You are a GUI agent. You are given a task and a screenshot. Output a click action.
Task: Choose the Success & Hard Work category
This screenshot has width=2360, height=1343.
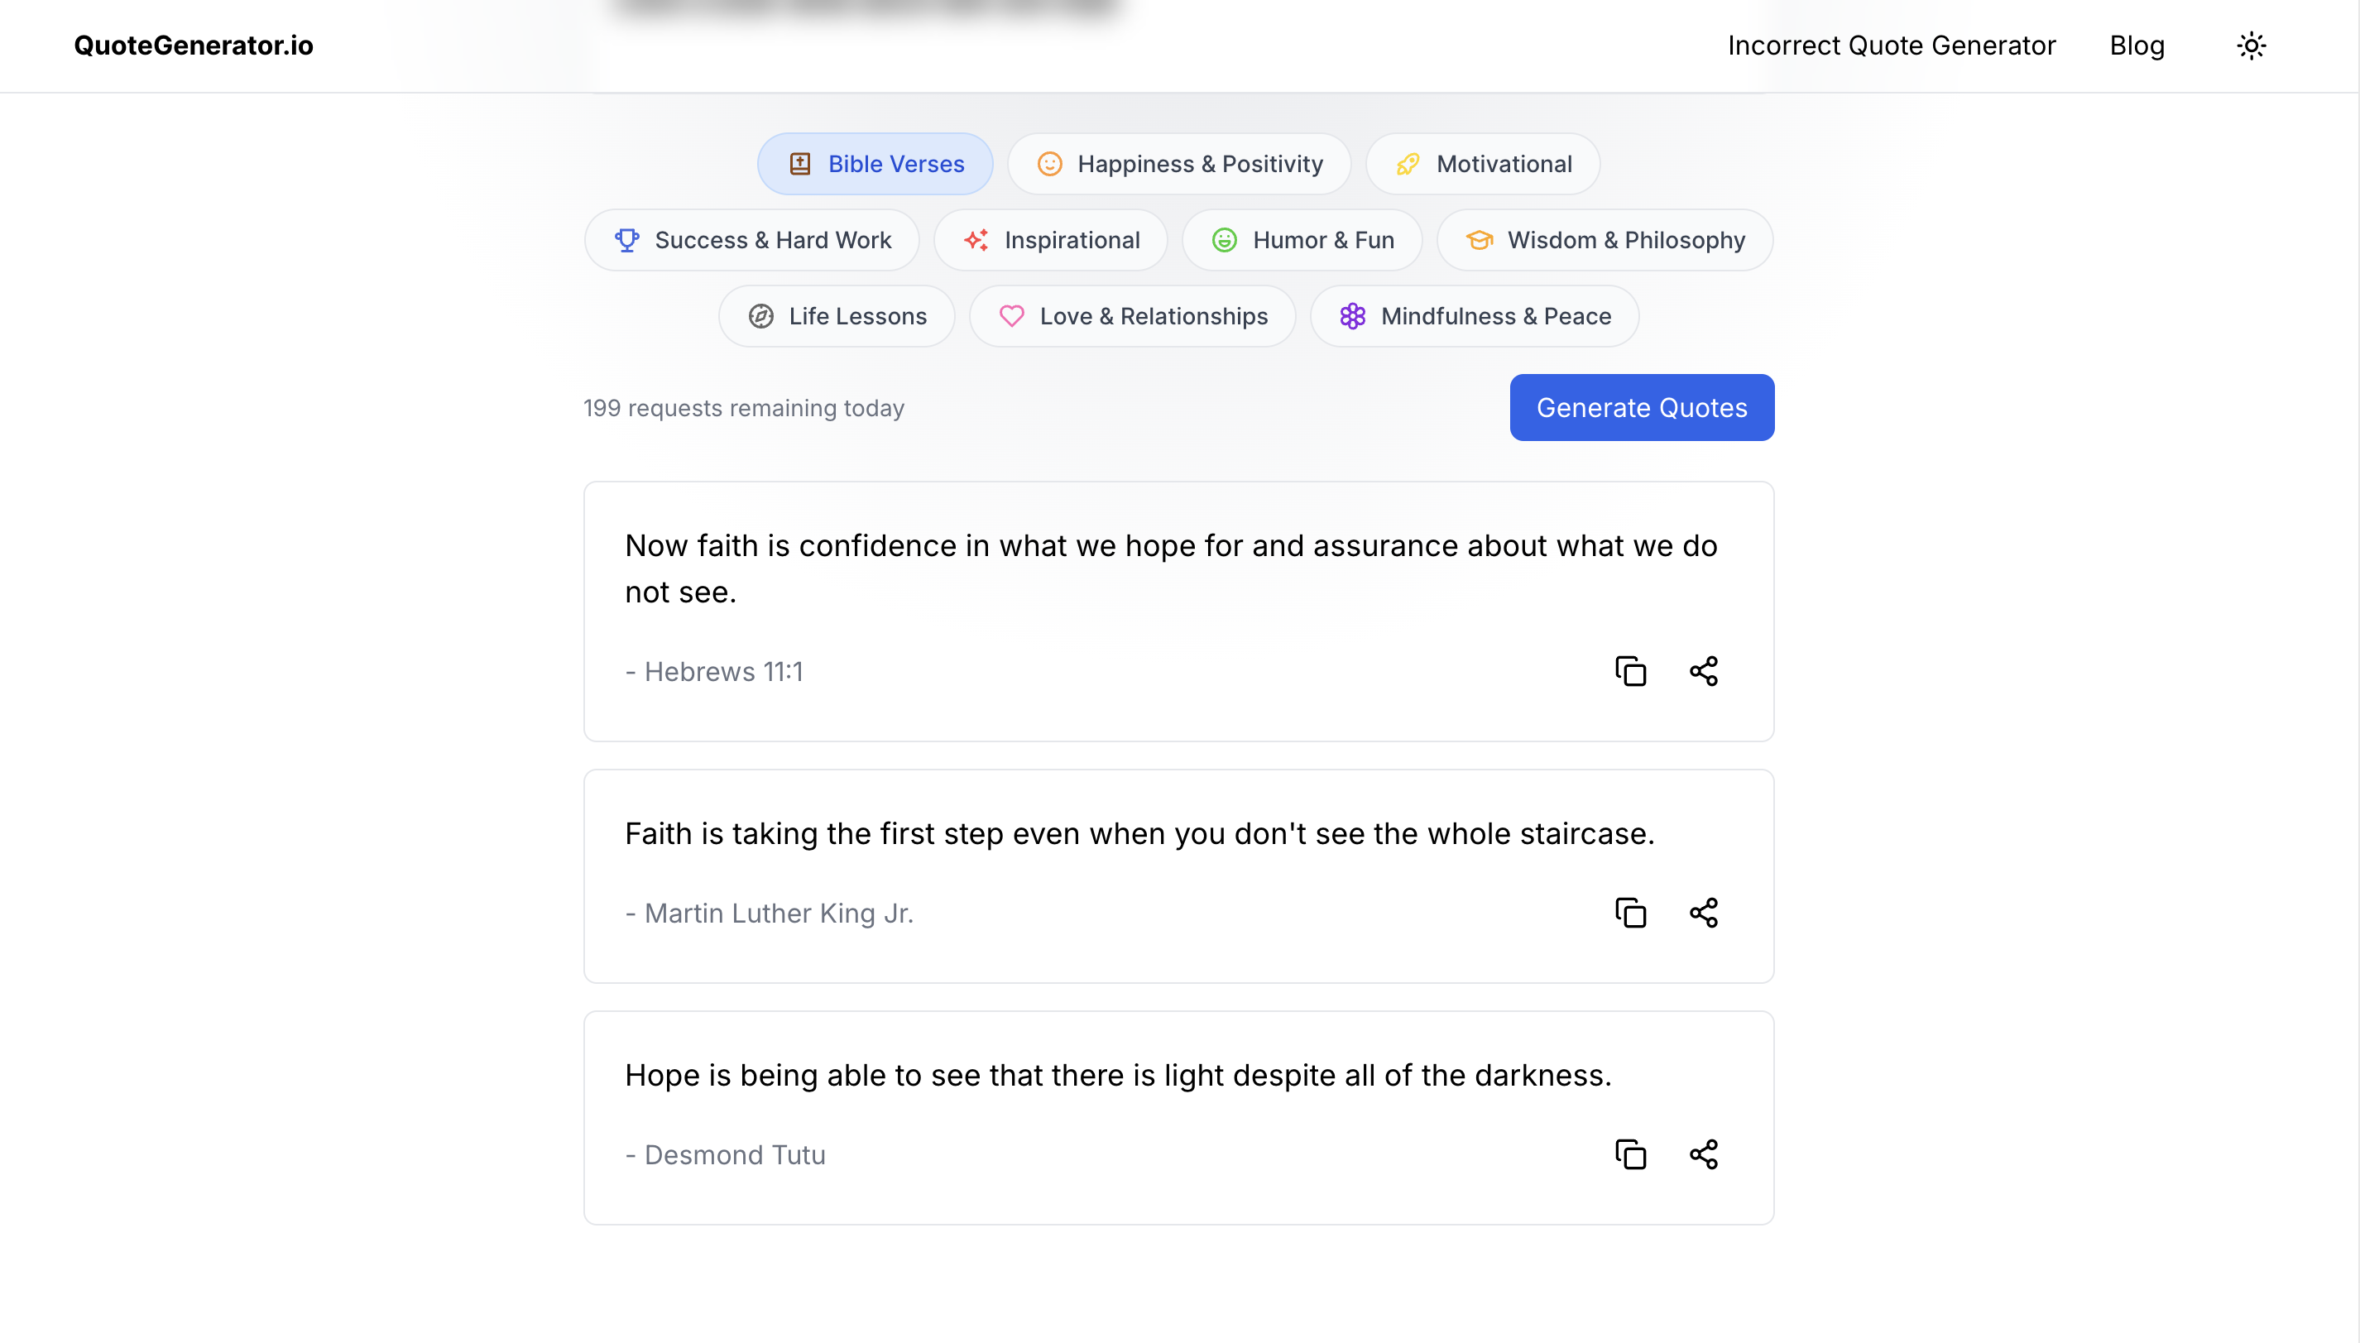point(751,241)
